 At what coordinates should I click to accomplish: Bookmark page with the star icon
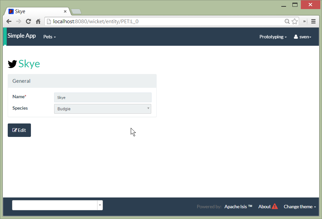(x=294, y=22)
